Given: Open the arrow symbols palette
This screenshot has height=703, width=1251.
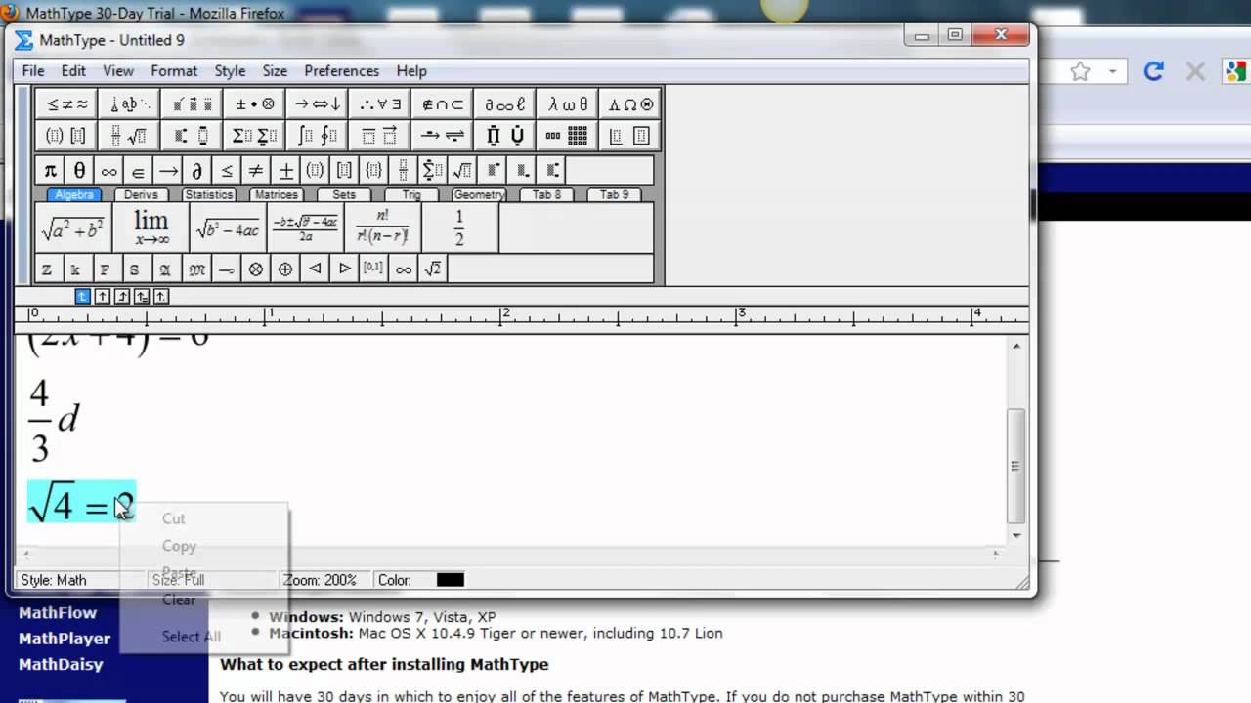Looking at the screenshot, I should click(x=318, y=104).
